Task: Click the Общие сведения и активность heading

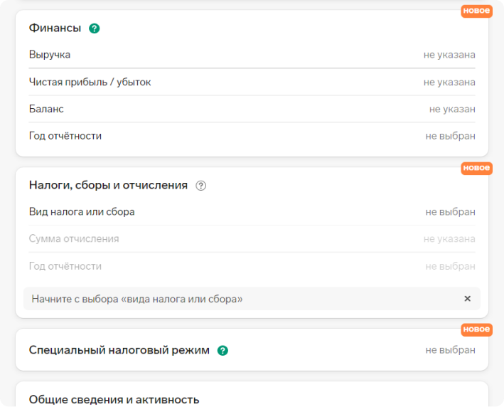Action: (114, 400)
